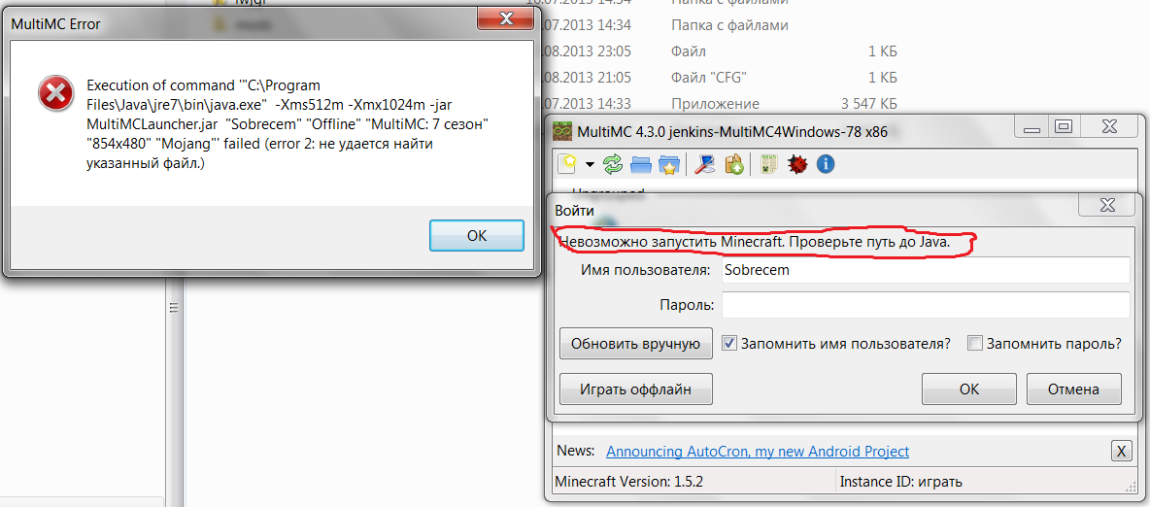The width and height of the screenshot is (1150, 507).
Task: Select the Приложение row in Explorer
Action: [x=715, y=104]
